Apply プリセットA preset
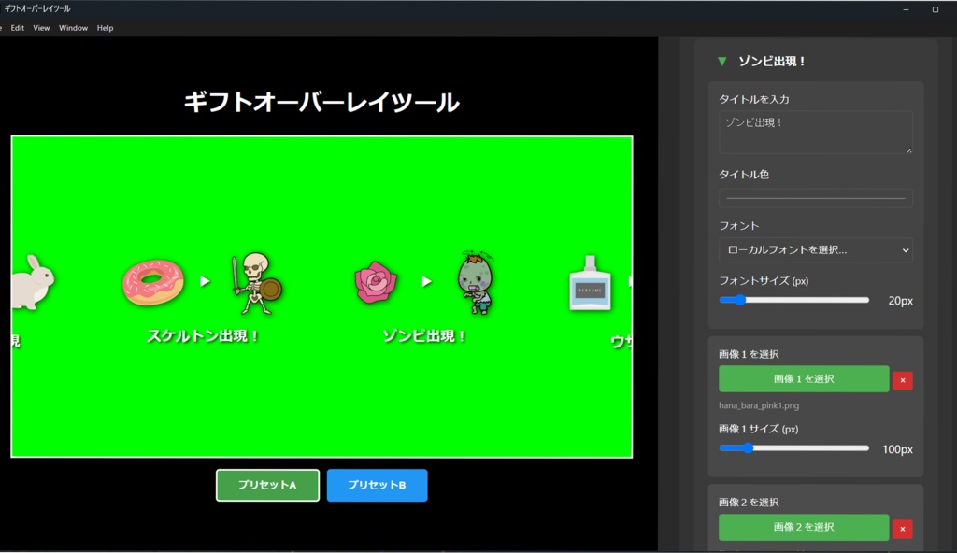 pyautogui.click(x=267, y=485)
